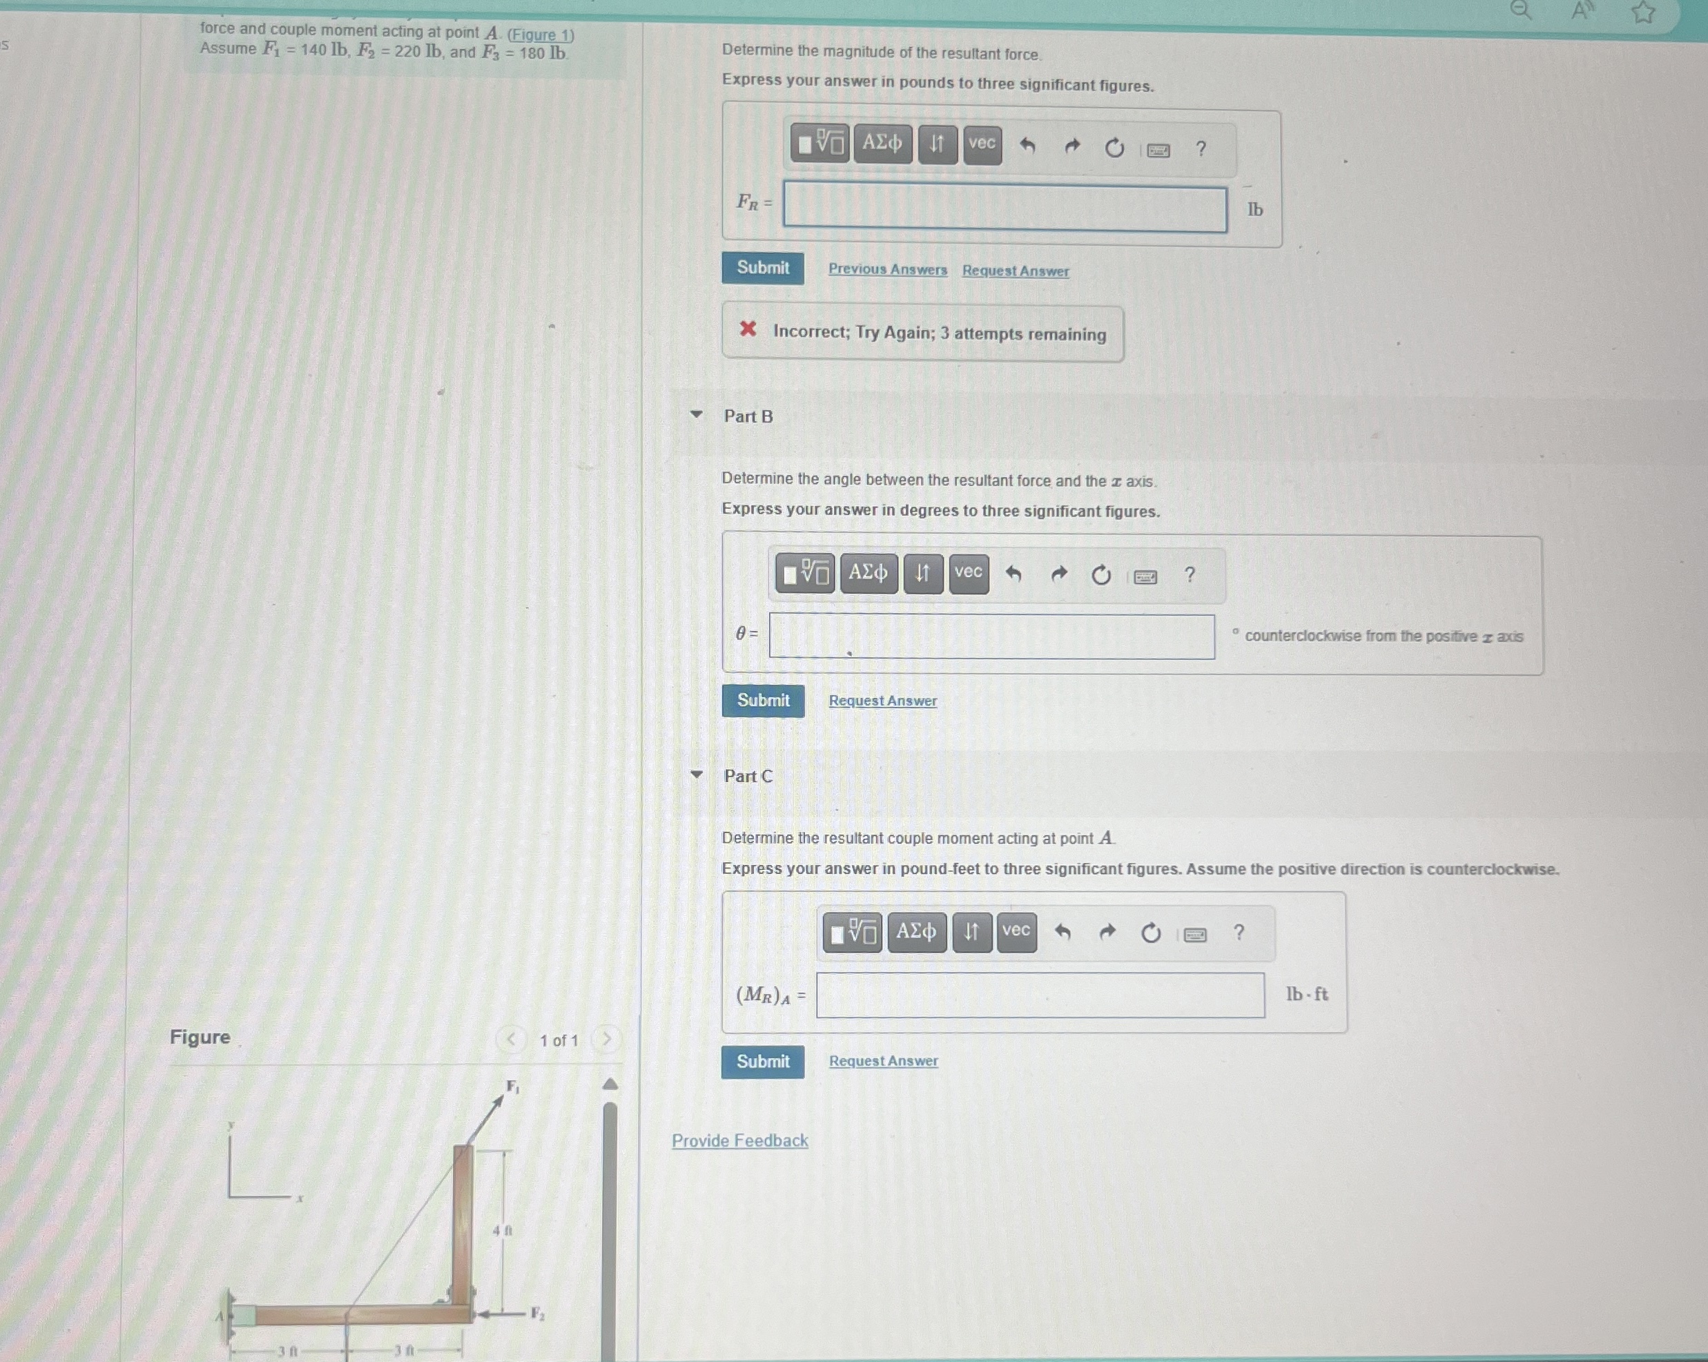This screenshot has height=1362, width=1708.
Task: Click Request Answer for Part C
Action: point(883,1061)
